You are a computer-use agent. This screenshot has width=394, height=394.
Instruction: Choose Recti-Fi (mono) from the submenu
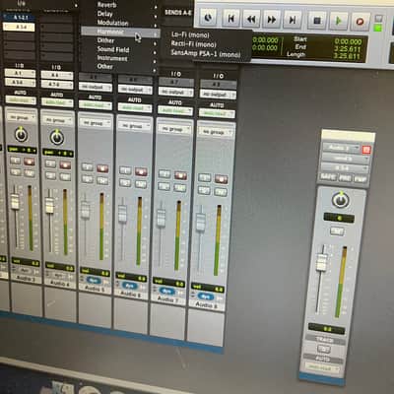(193, 43)
